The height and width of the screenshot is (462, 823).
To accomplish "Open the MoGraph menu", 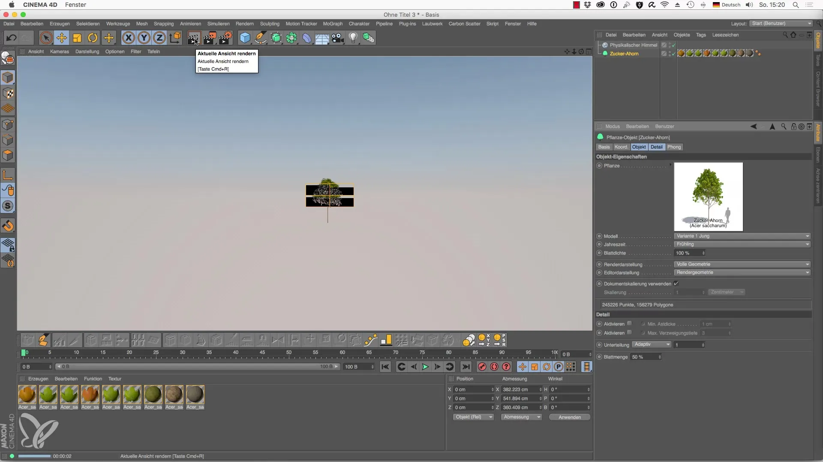I will coord(333,24).
